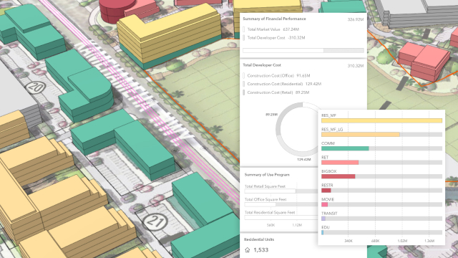Click the TRANSIT label
This screenshot has width=458, height=258.
point(329,214)
